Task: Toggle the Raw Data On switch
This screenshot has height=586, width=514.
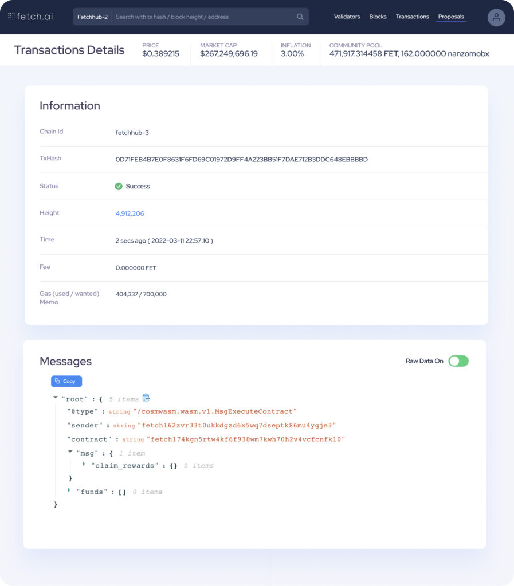Action: (458, 361)
